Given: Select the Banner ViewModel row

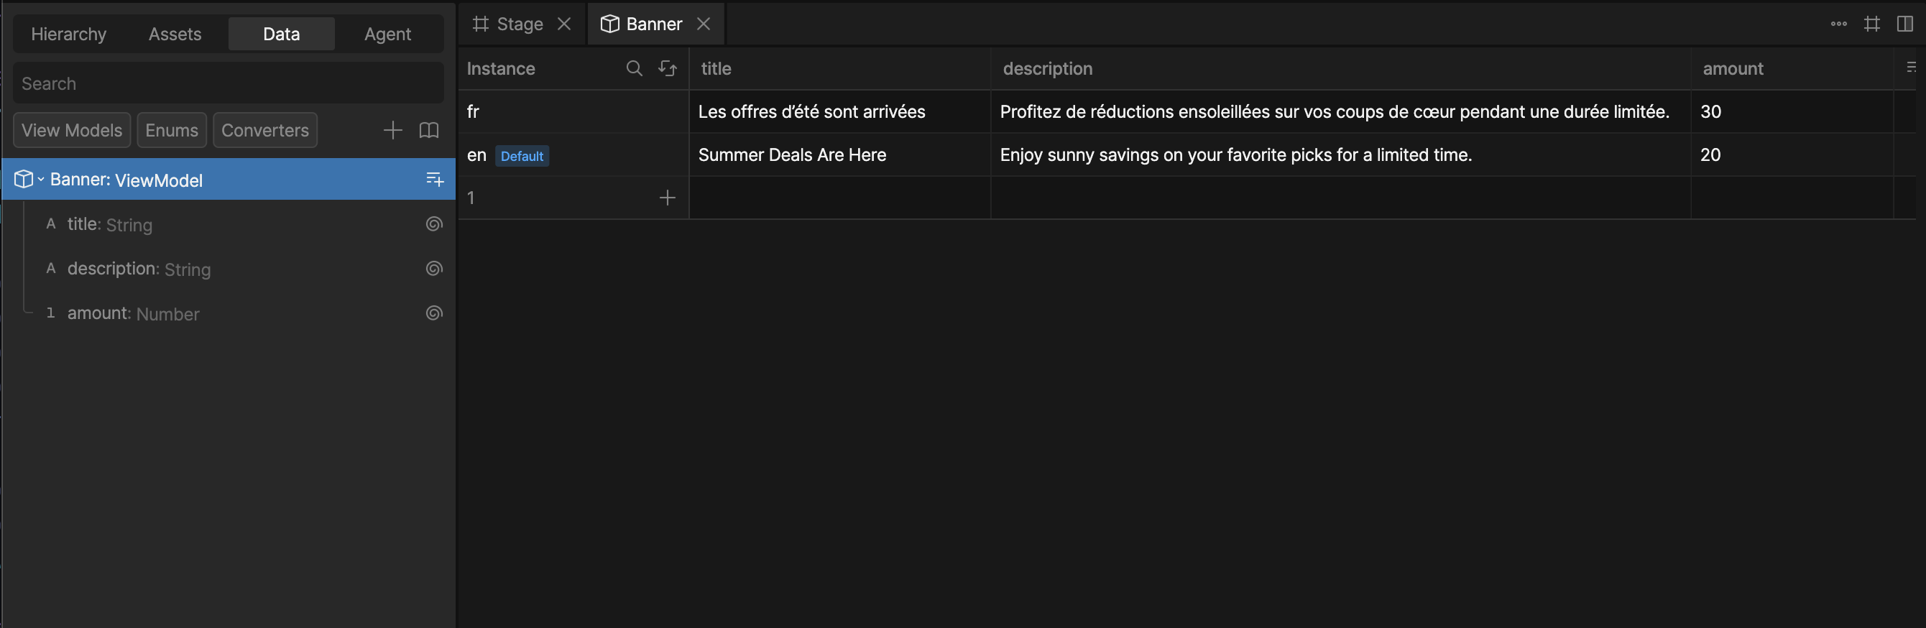Looking at the screenshot, I should pyautogui.click(x=228, y=180).
